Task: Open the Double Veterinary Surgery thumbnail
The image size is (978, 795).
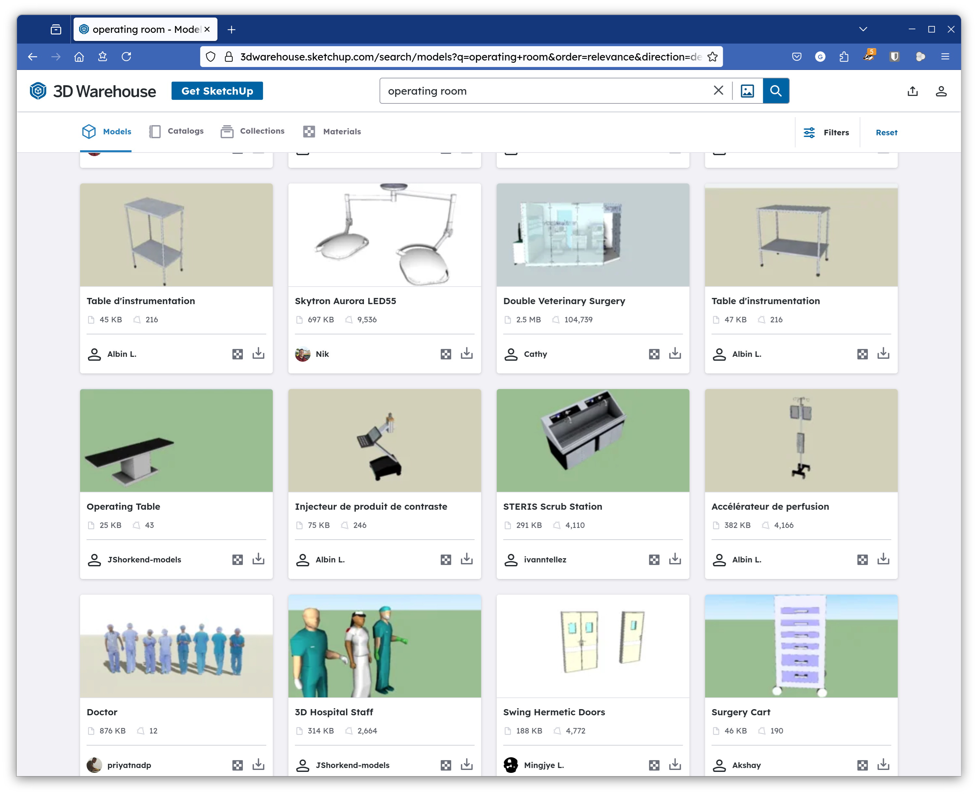Action: [x=593, y=235]
